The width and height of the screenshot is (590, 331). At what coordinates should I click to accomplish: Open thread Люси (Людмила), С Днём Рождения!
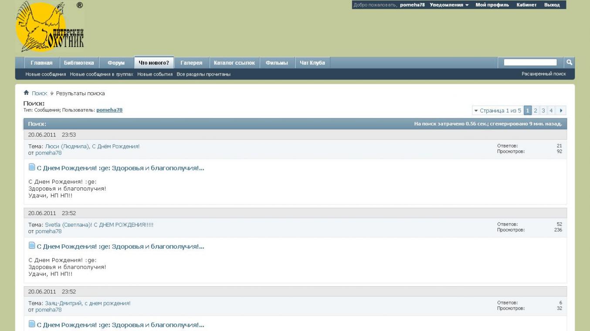tap(92, 147)
